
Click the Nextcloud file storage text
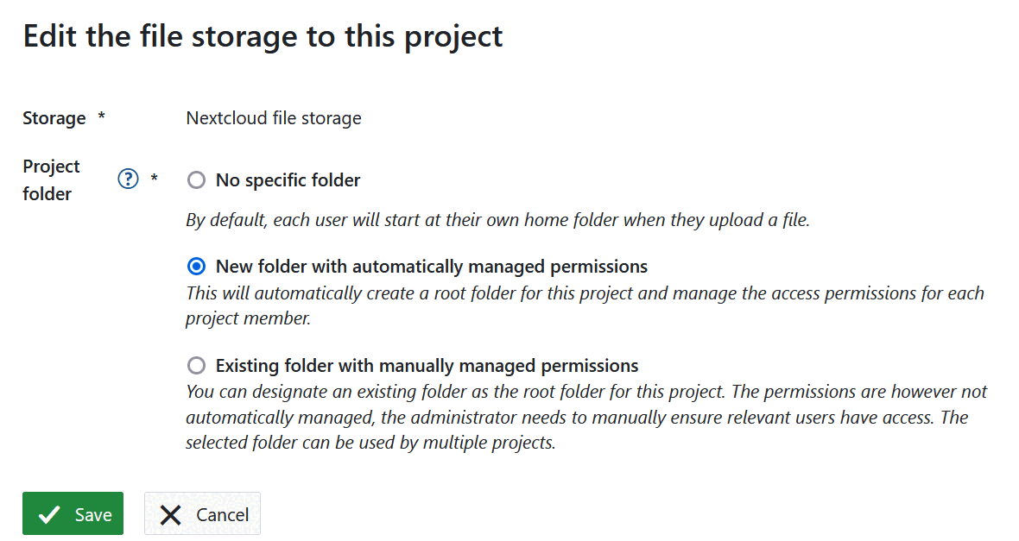click(x=274, y=118)
